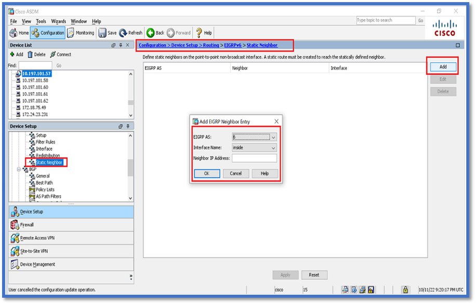Viewport: 476px width, 305px height.
Task: Float the Device Setup panel
Action: tap(121, 126)
